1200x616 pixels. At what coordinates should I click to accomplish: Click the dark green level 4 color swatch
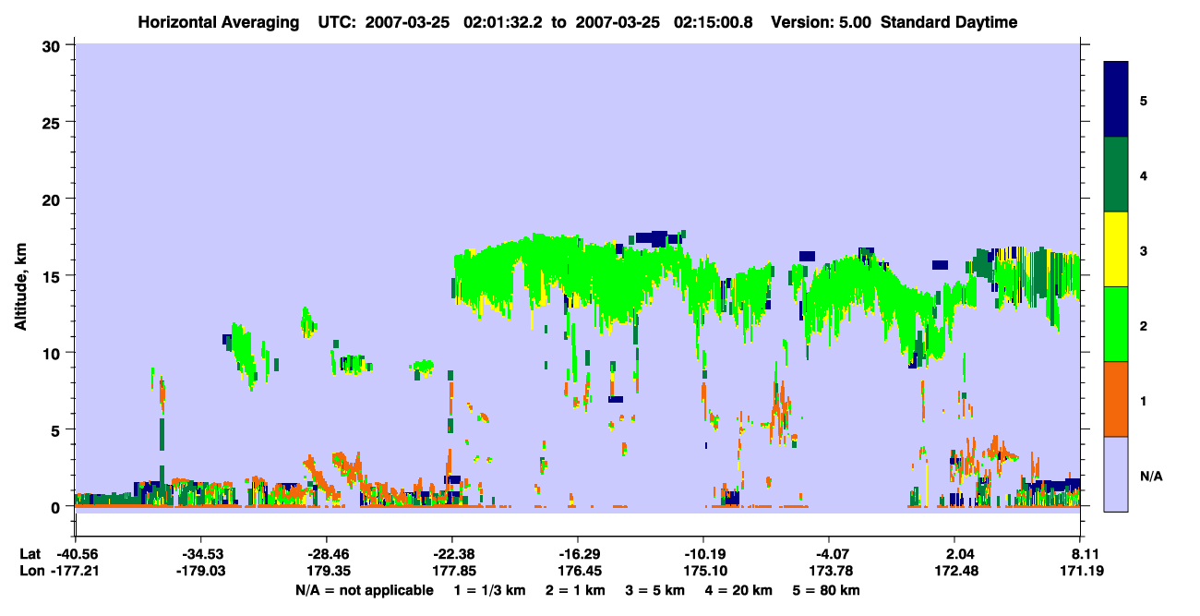pos(1116,175)
